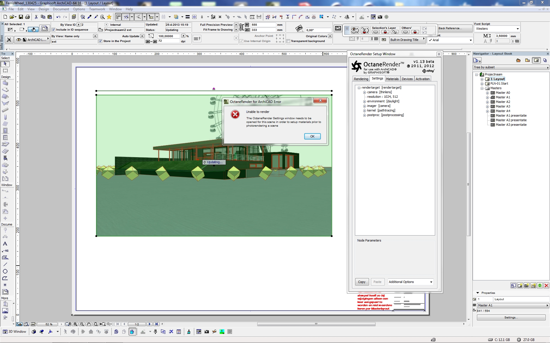This screenshot has width=550, height=343.
Task: Open the 3D Window button
Action: 15,332
